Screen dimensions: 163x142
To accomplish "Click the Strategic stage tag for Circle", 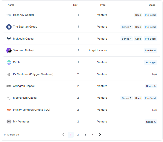I will coord(150,63).
